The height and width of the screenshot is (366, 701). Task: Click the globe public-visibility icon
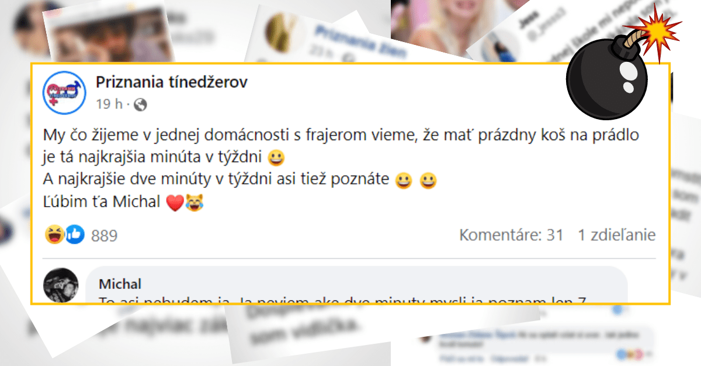140,105
